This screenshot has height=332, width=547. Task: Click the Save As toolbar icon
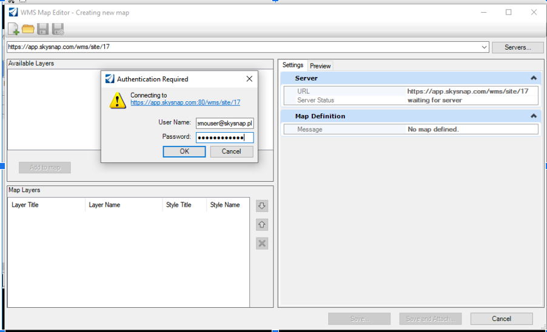[x=58, y=29]
